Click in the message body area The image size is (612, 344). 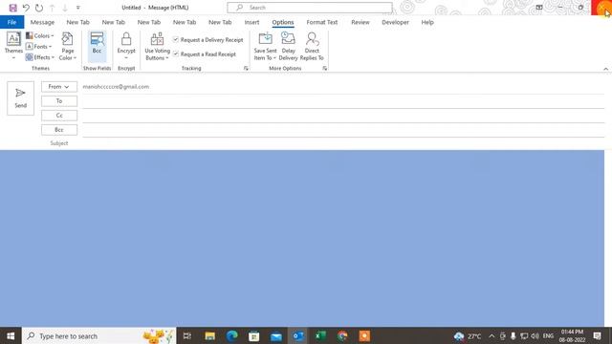coord(302,238)
